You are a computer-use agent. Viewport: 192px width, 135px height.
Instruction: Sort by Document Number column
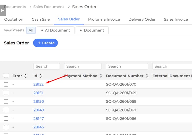(147, 76)
